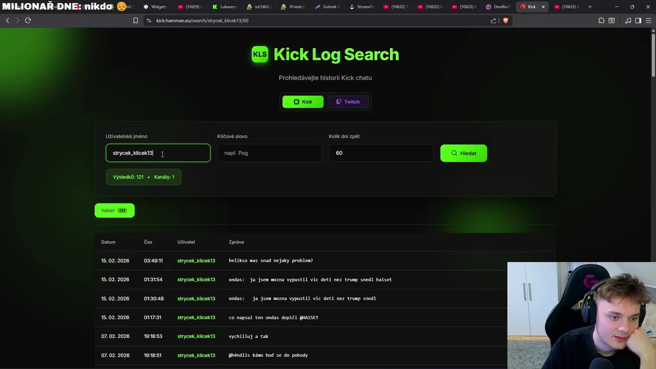Click the message ending 'trump snedl haiset'
Screen dimensions: 656x369
click(310, 279)
